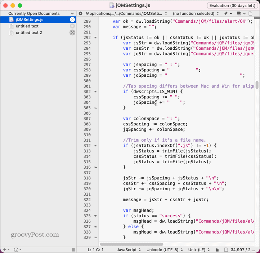This screenshot has height=253, width=260.
Task: Open the file path popup menu
Action: (x=126, y=13)
